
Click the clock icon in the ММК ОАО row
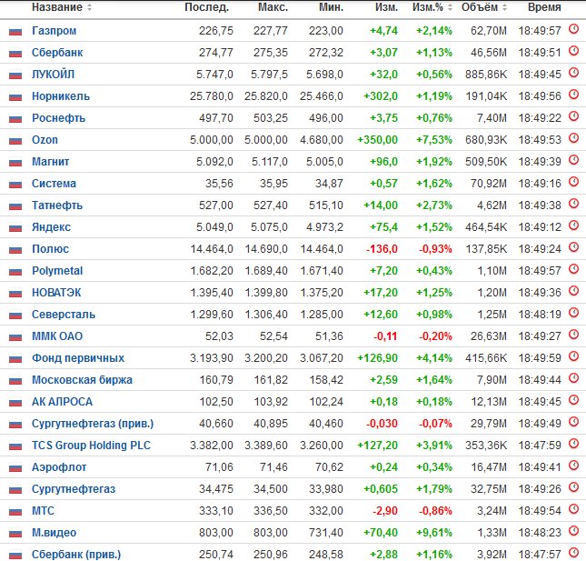[573, 335]
